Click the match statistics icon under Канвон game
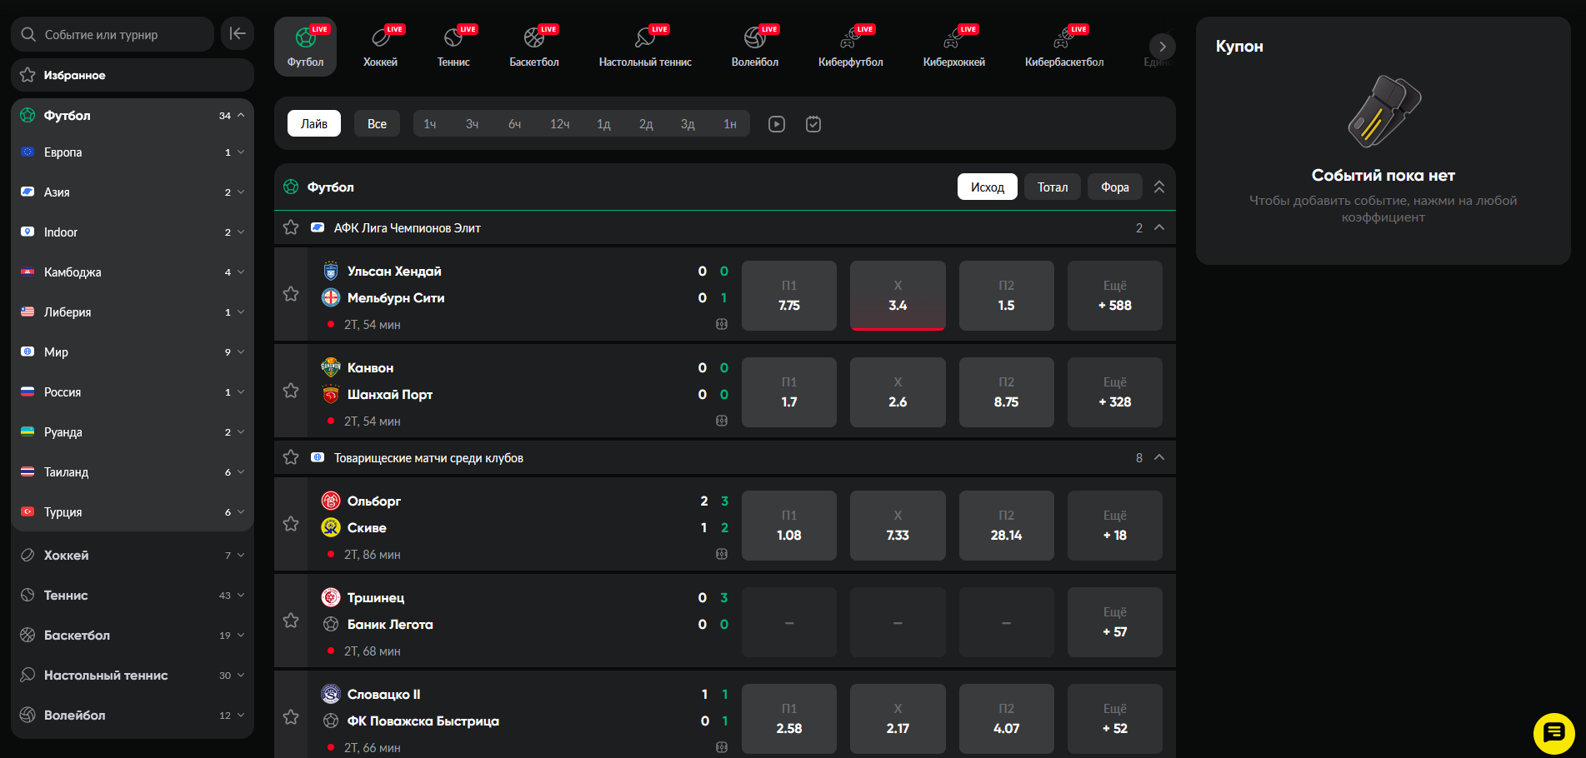 (722, 421)
